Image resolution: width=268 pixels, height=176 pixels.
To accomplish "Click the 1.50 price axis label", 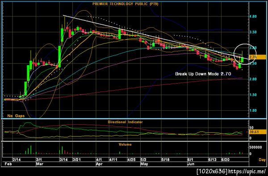I will [253, 95].
